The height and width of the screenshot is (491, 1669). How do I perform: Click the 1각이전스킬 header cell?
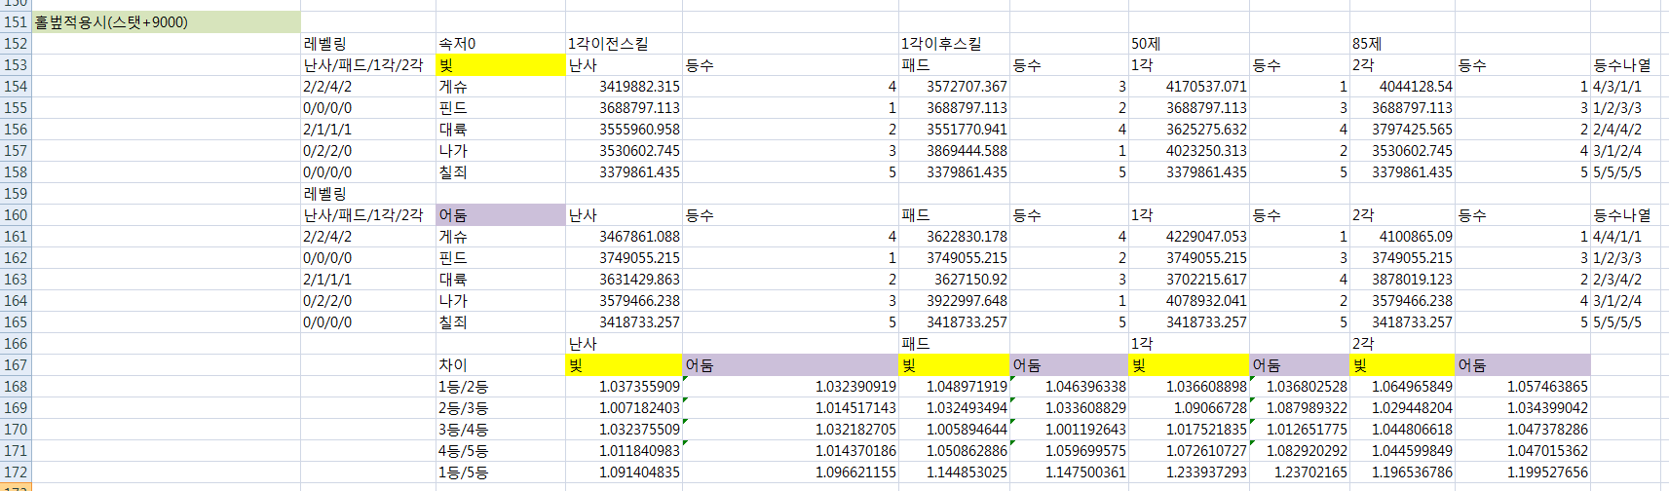624,43
